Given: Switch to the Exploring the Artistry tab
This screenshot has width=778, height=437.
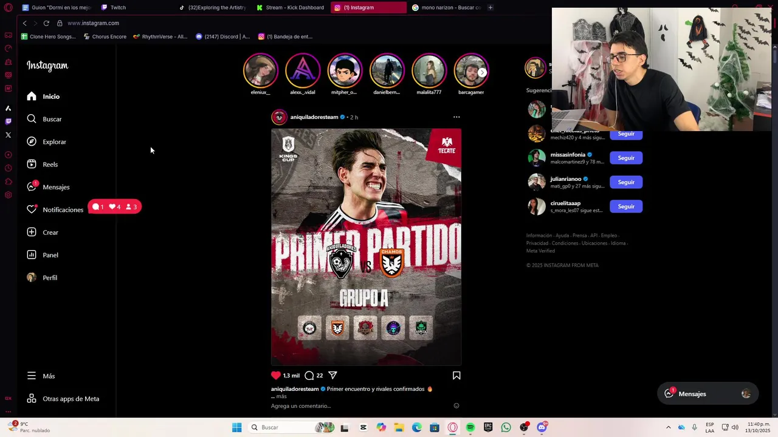Looking at the screenshot, I should (213, 7).
